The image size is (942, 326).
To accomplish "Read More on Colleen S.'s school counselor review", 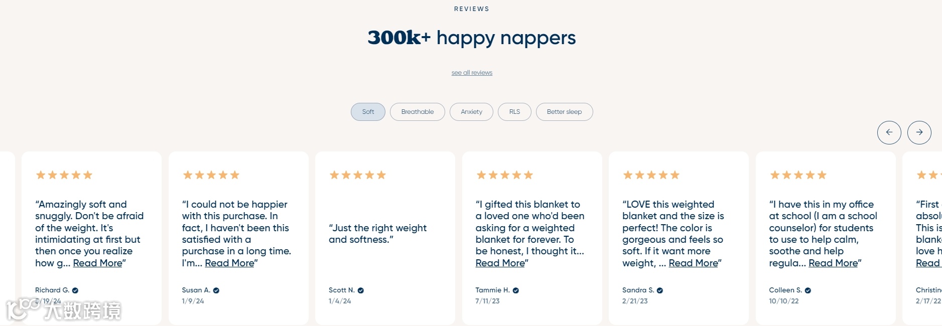I will tap(833, 263).
